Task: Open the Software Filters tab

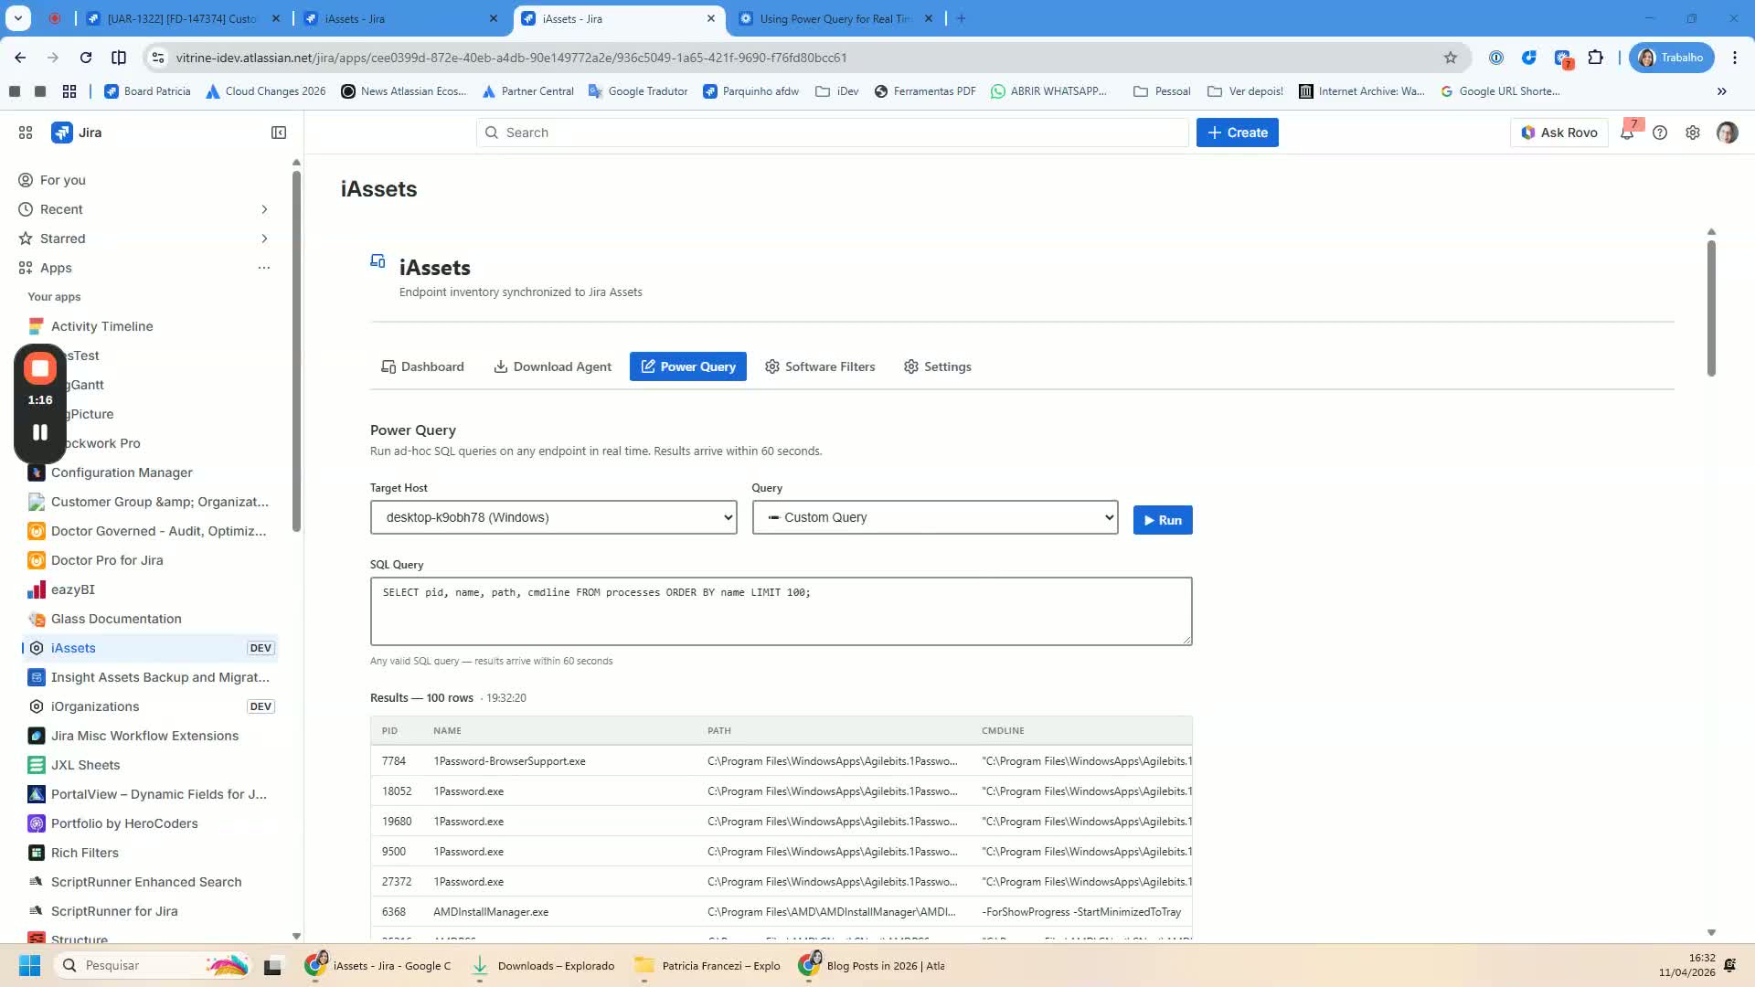Action: (x=820, y=366)
